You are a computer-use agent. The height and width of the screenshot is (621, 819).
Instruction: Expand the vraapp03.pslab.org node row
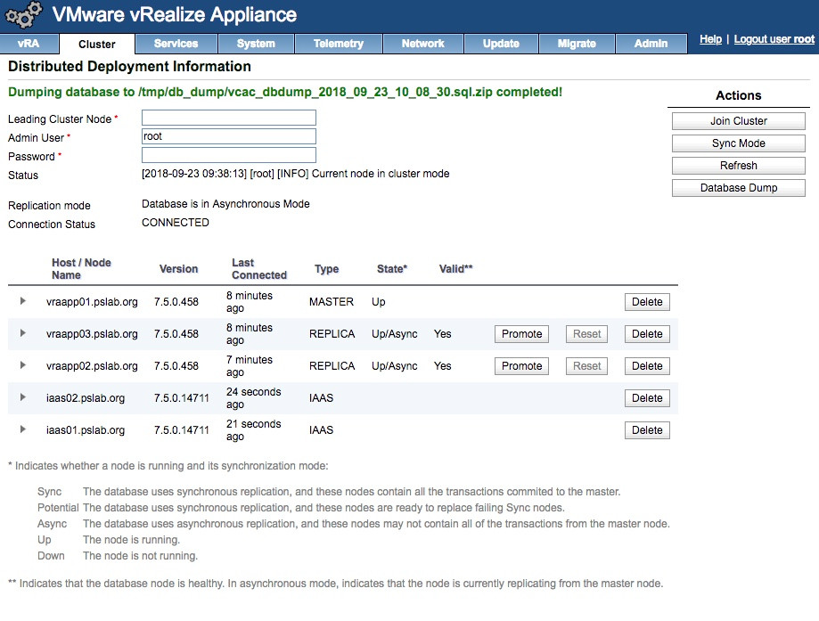(x=23, y=333)
